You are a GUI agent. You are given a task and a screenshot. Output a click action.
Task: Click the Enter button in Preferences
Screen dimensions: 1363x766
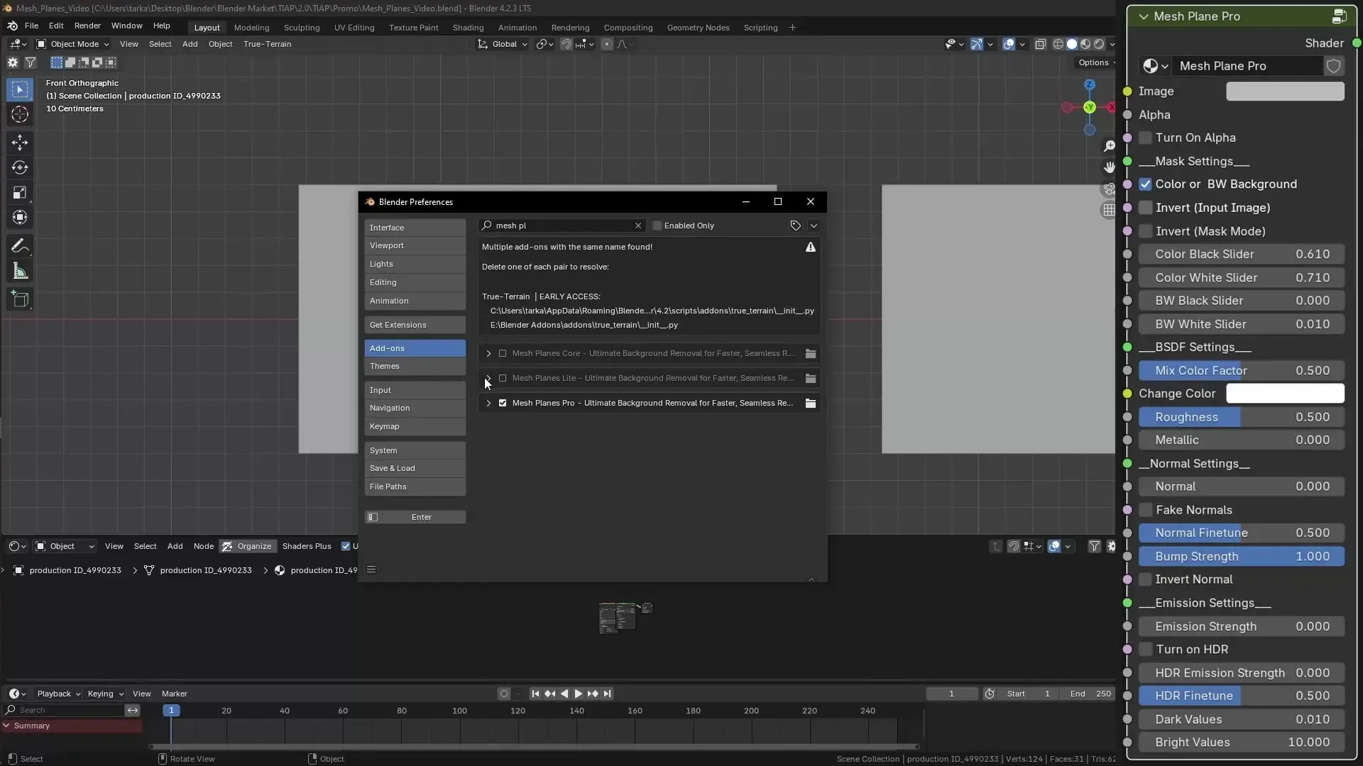click(415, 517)
